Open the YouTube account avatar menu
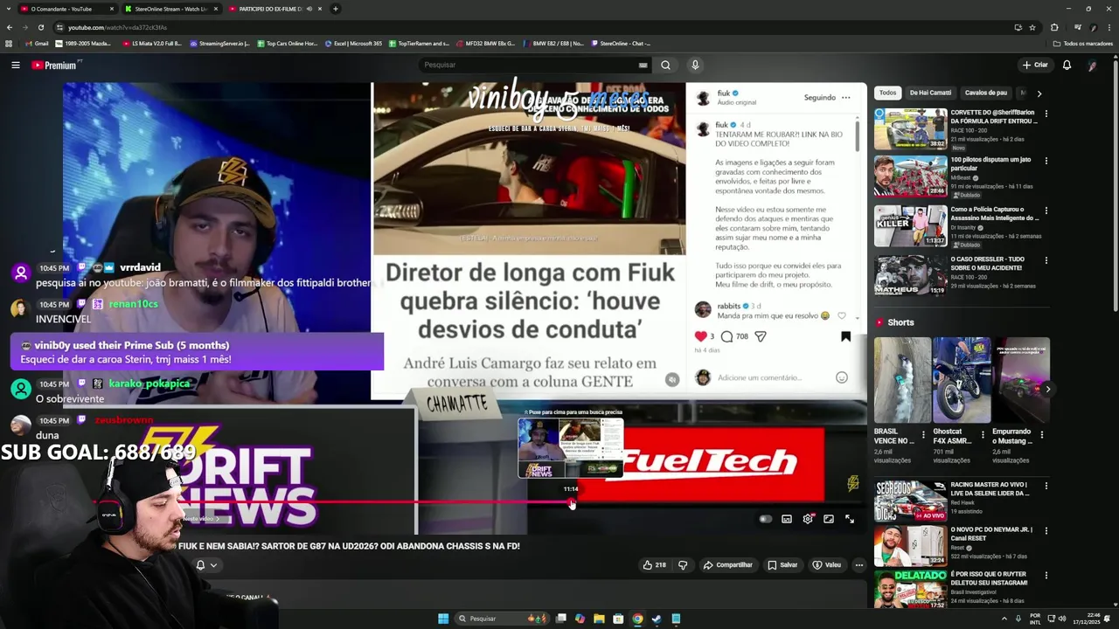 1093,65
